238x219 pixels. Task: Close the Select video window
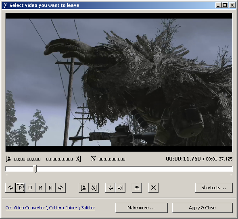point(232,5)
